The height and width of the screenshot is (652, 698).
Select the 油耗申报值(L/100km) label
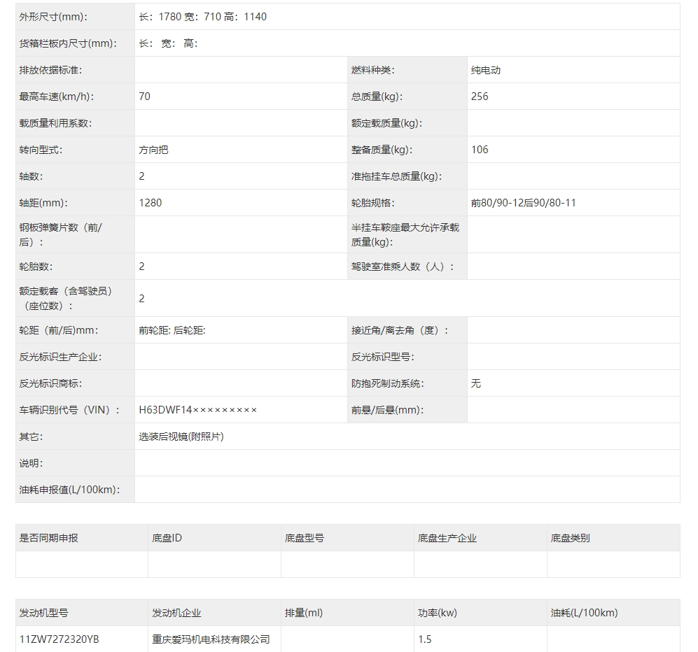pyautogui.click(x=69, y=490)
